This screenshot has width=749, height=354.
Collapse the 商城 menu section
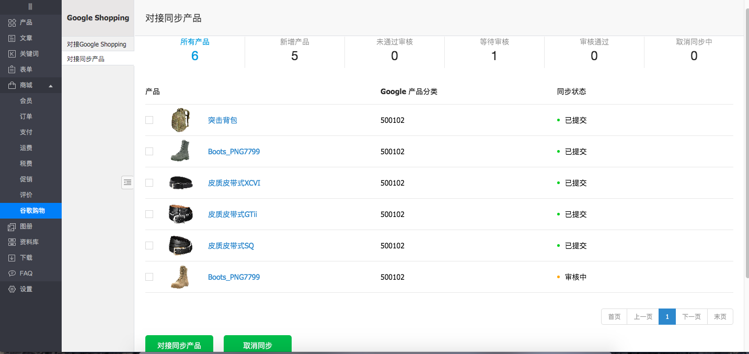pos(51,85)
